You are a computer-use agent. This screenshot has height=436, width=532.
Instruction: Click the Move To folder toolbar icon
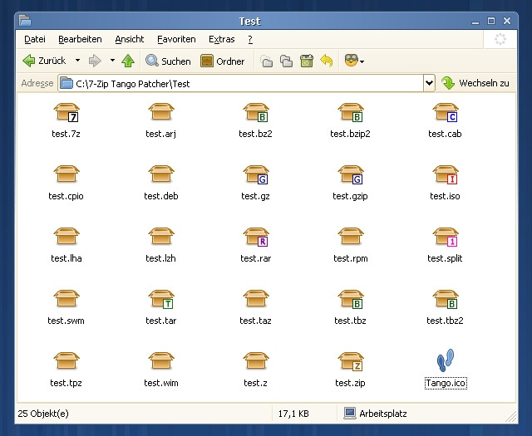266,61
